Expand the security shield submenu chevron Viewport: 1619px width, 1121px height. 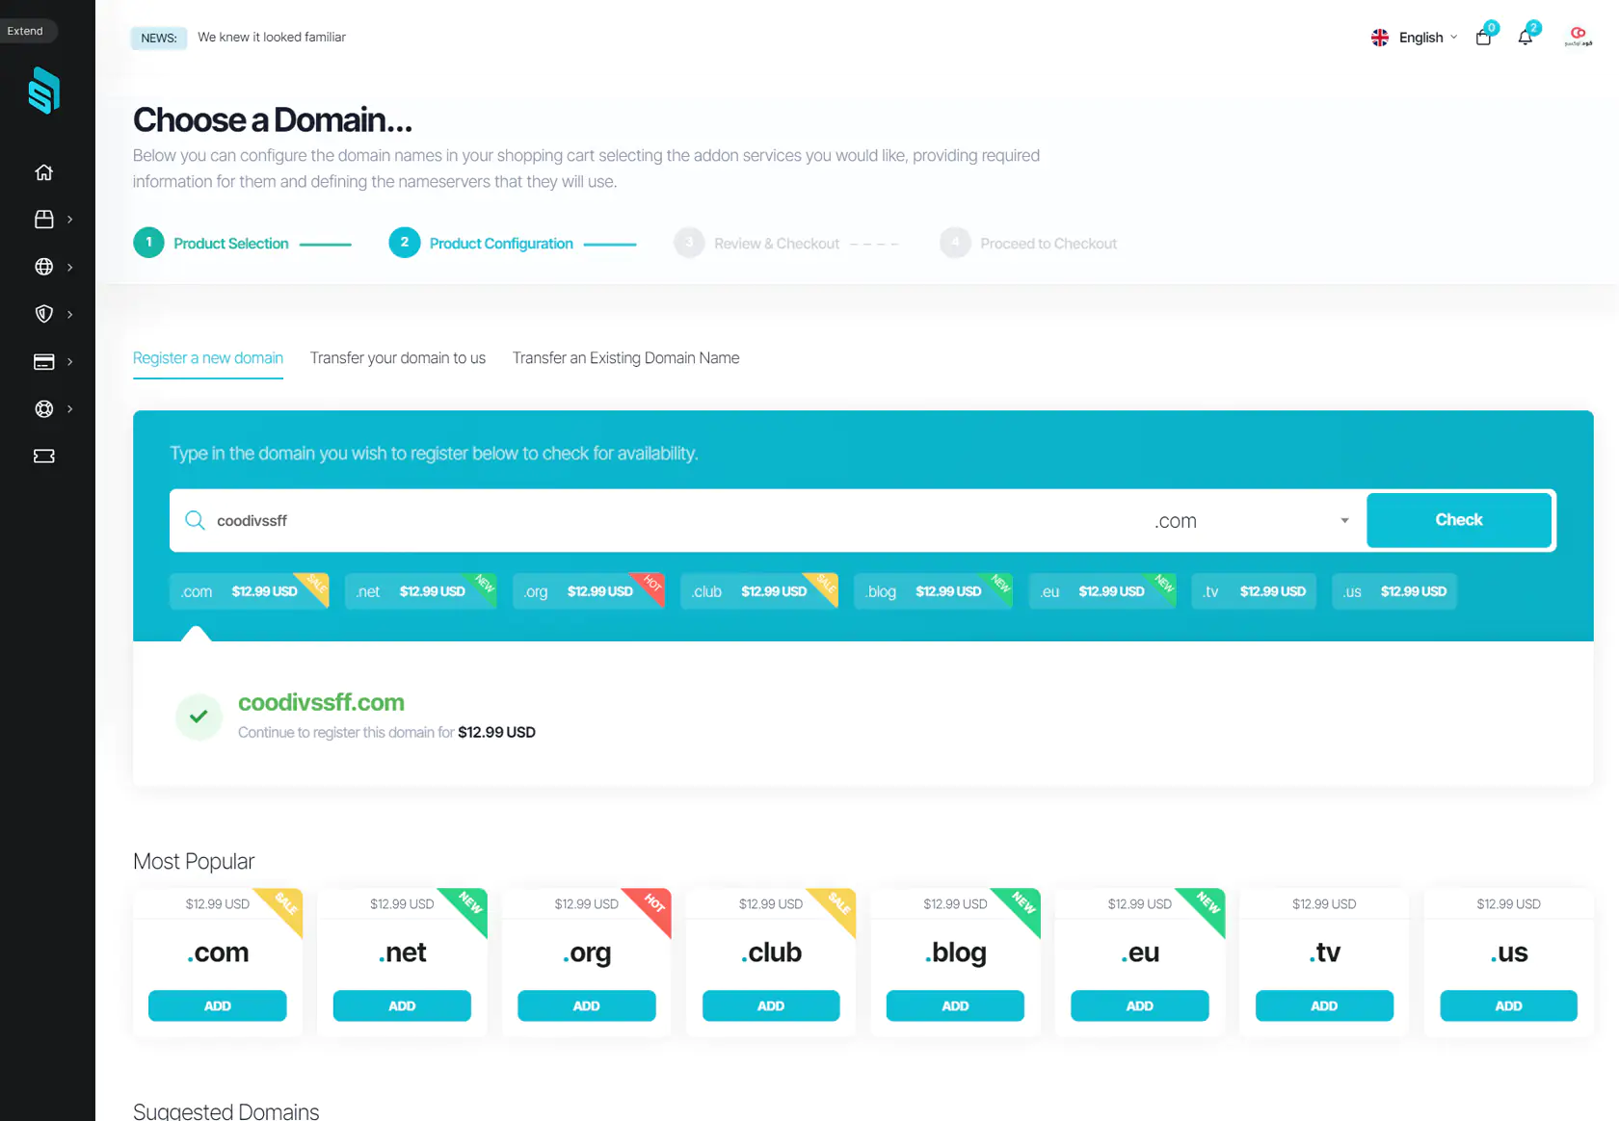click(x=69, y=314)
